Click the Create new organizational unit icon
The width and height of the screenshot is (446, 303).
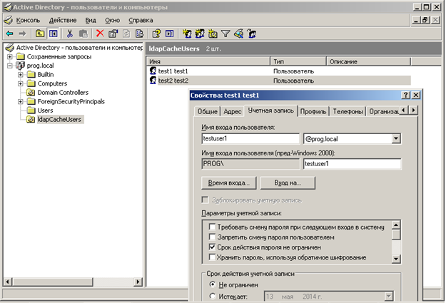click(213, 34)
